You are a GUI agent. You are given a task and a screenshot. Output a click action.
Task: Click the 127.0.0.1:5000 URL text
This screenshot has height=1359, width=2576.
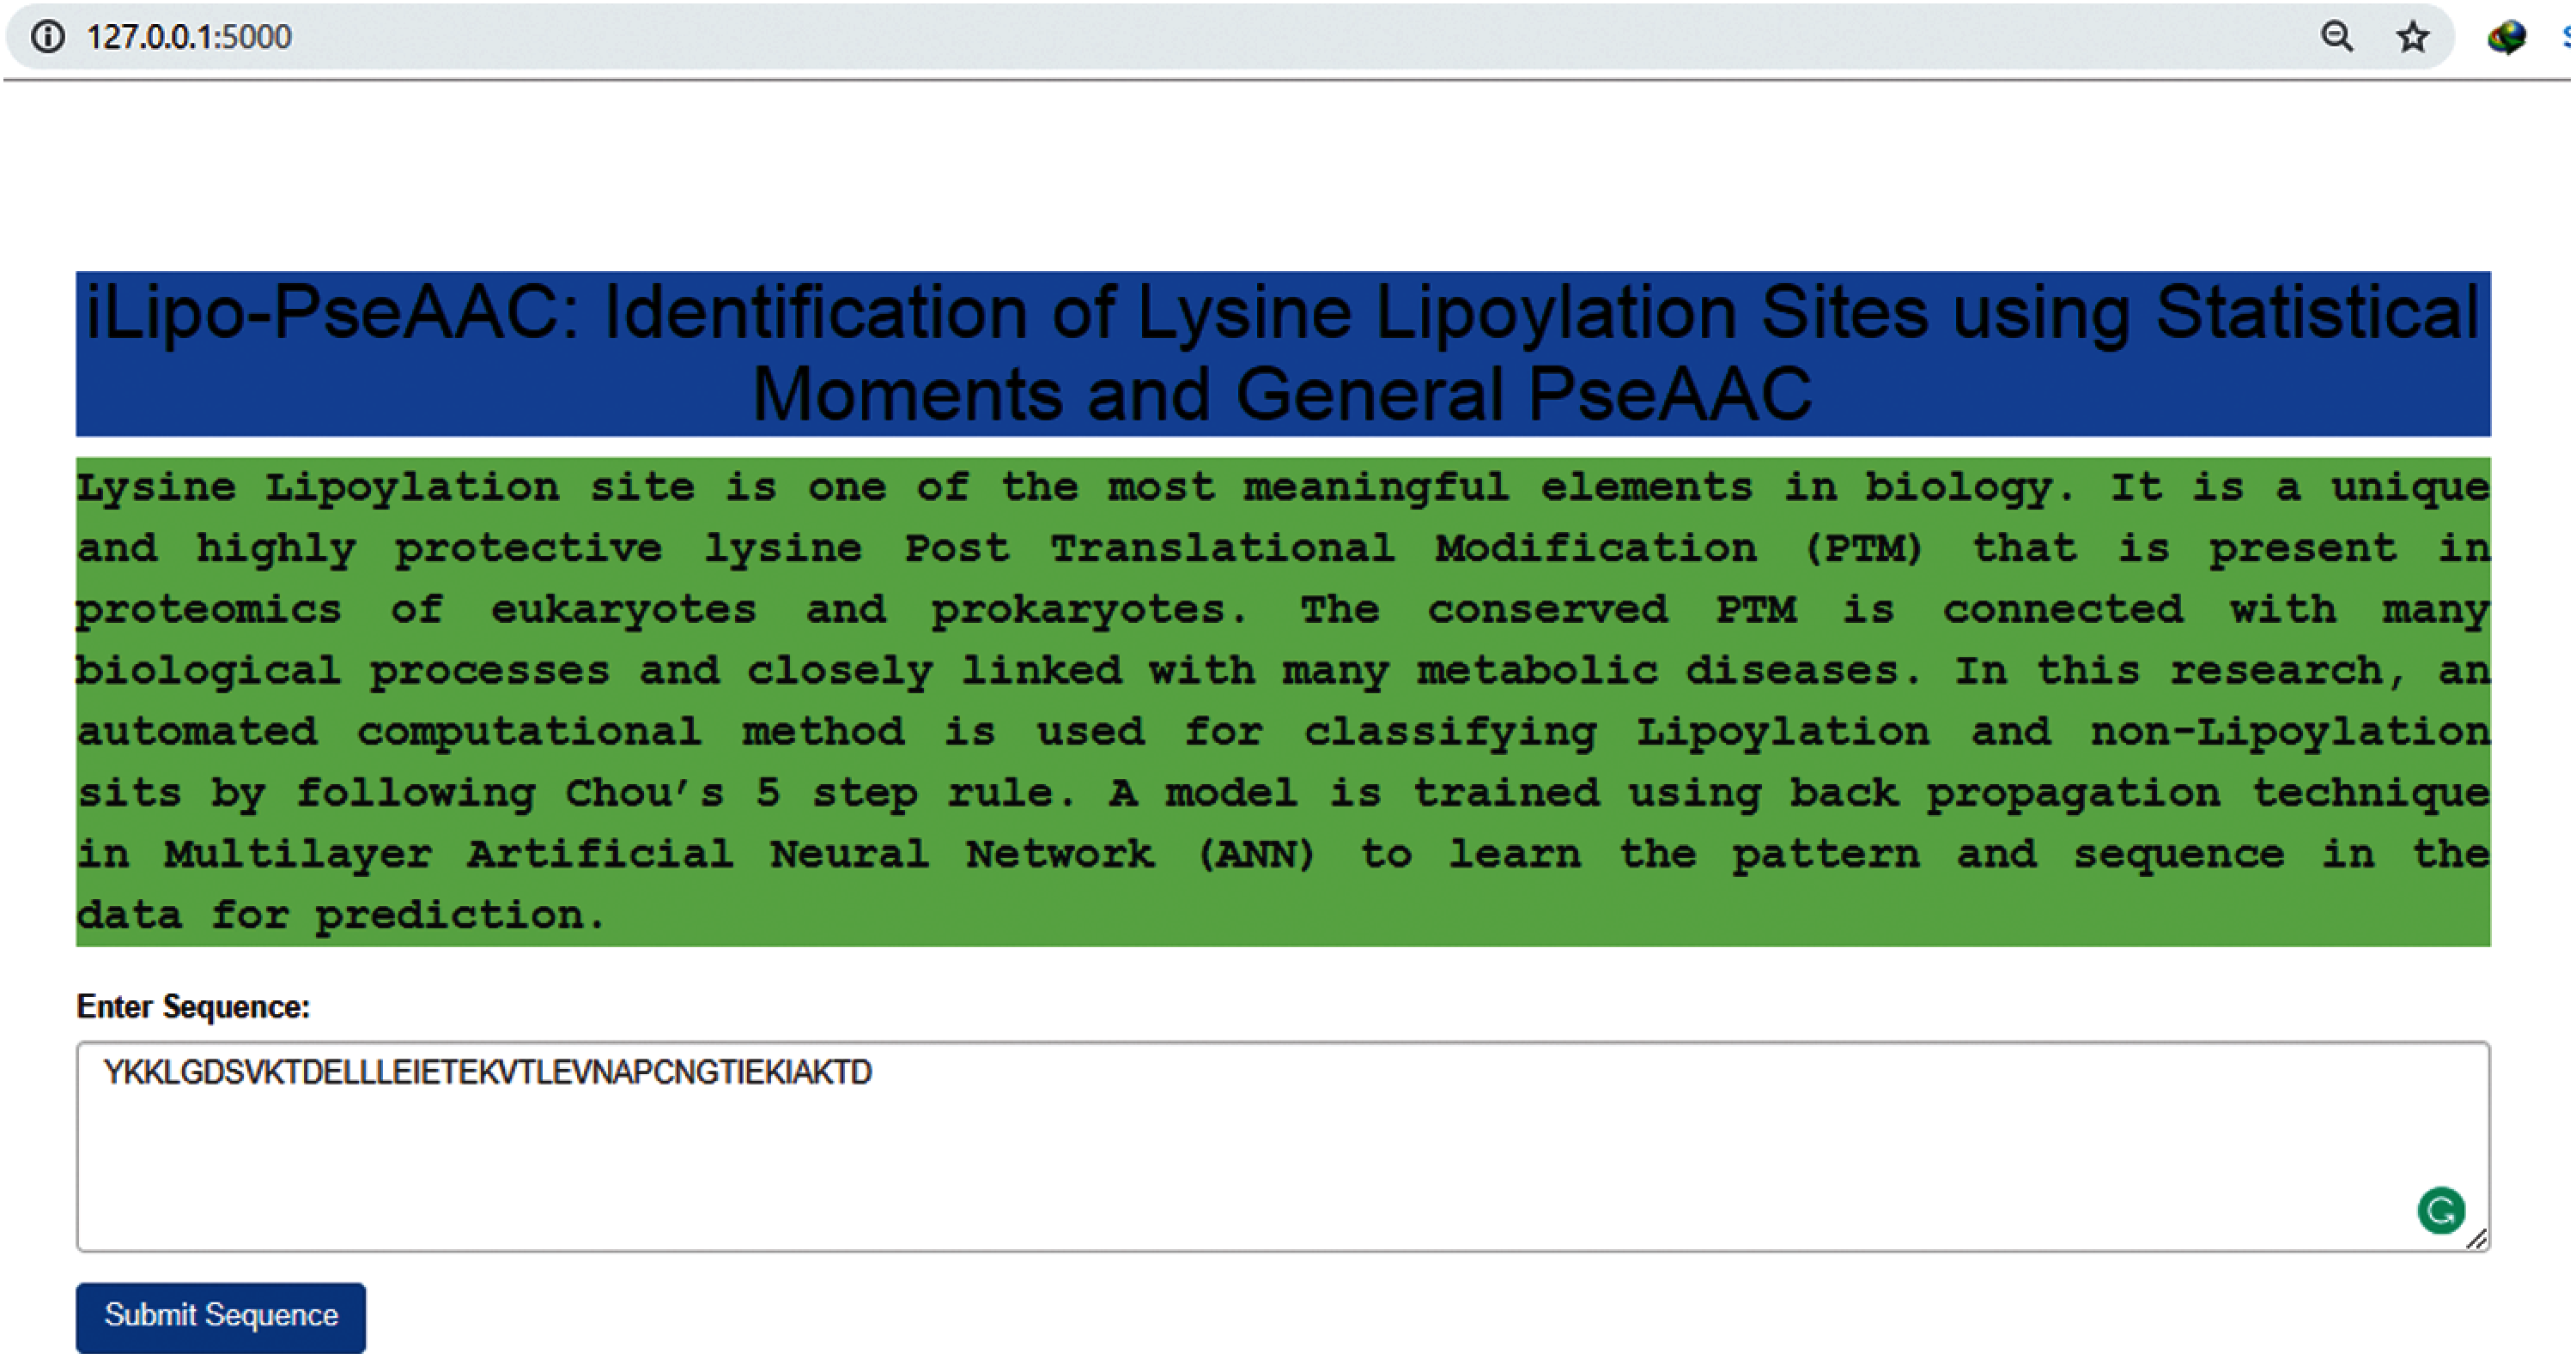189,37
